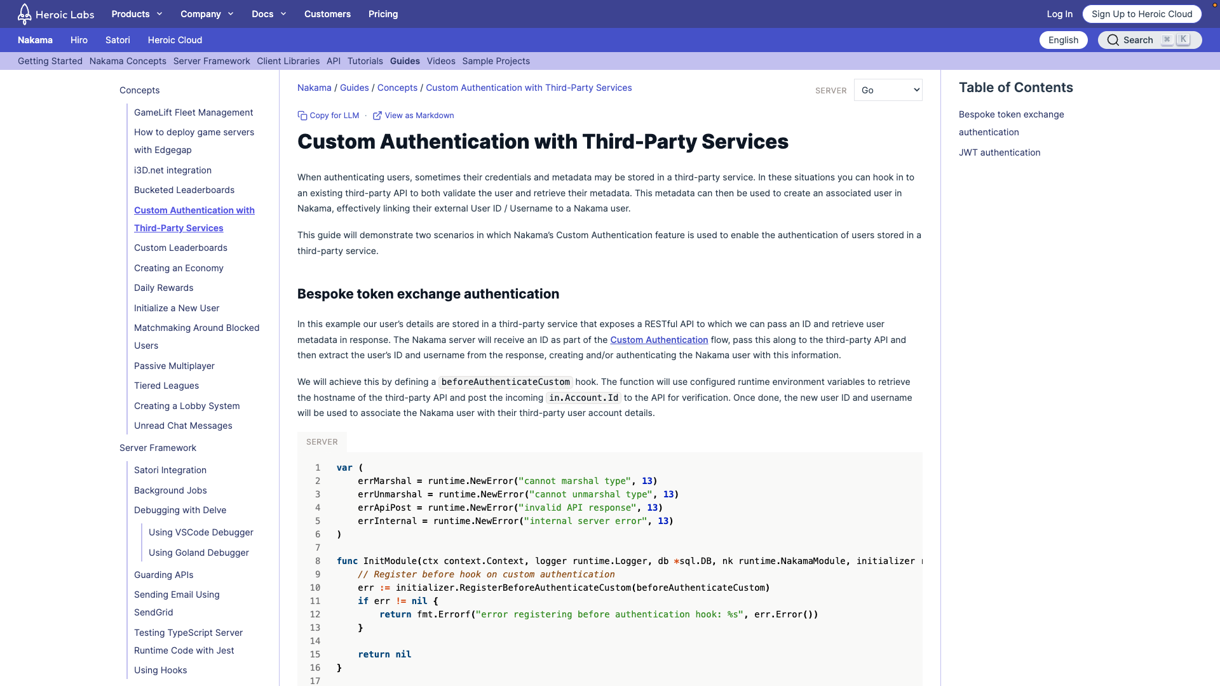Open the Videos section
The image size is (1220, 686).
click(x=441, y=61)
